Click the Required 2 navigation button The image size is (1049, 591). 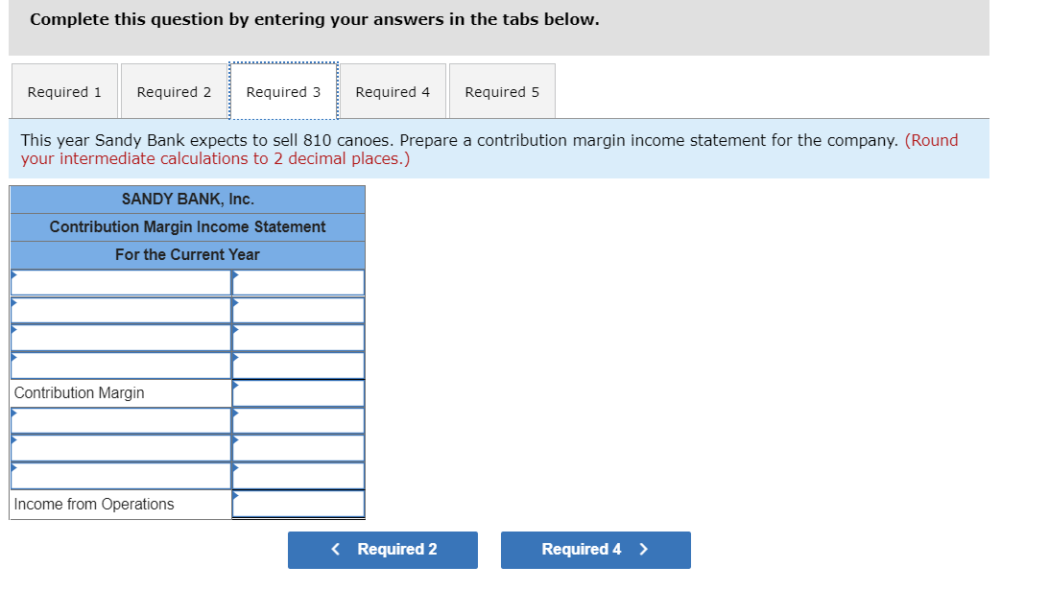pyautogui.click(x=383, y=550)
